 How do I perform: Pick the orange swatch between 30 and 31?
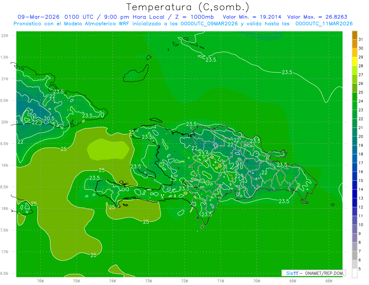click(x=355, y=44)
